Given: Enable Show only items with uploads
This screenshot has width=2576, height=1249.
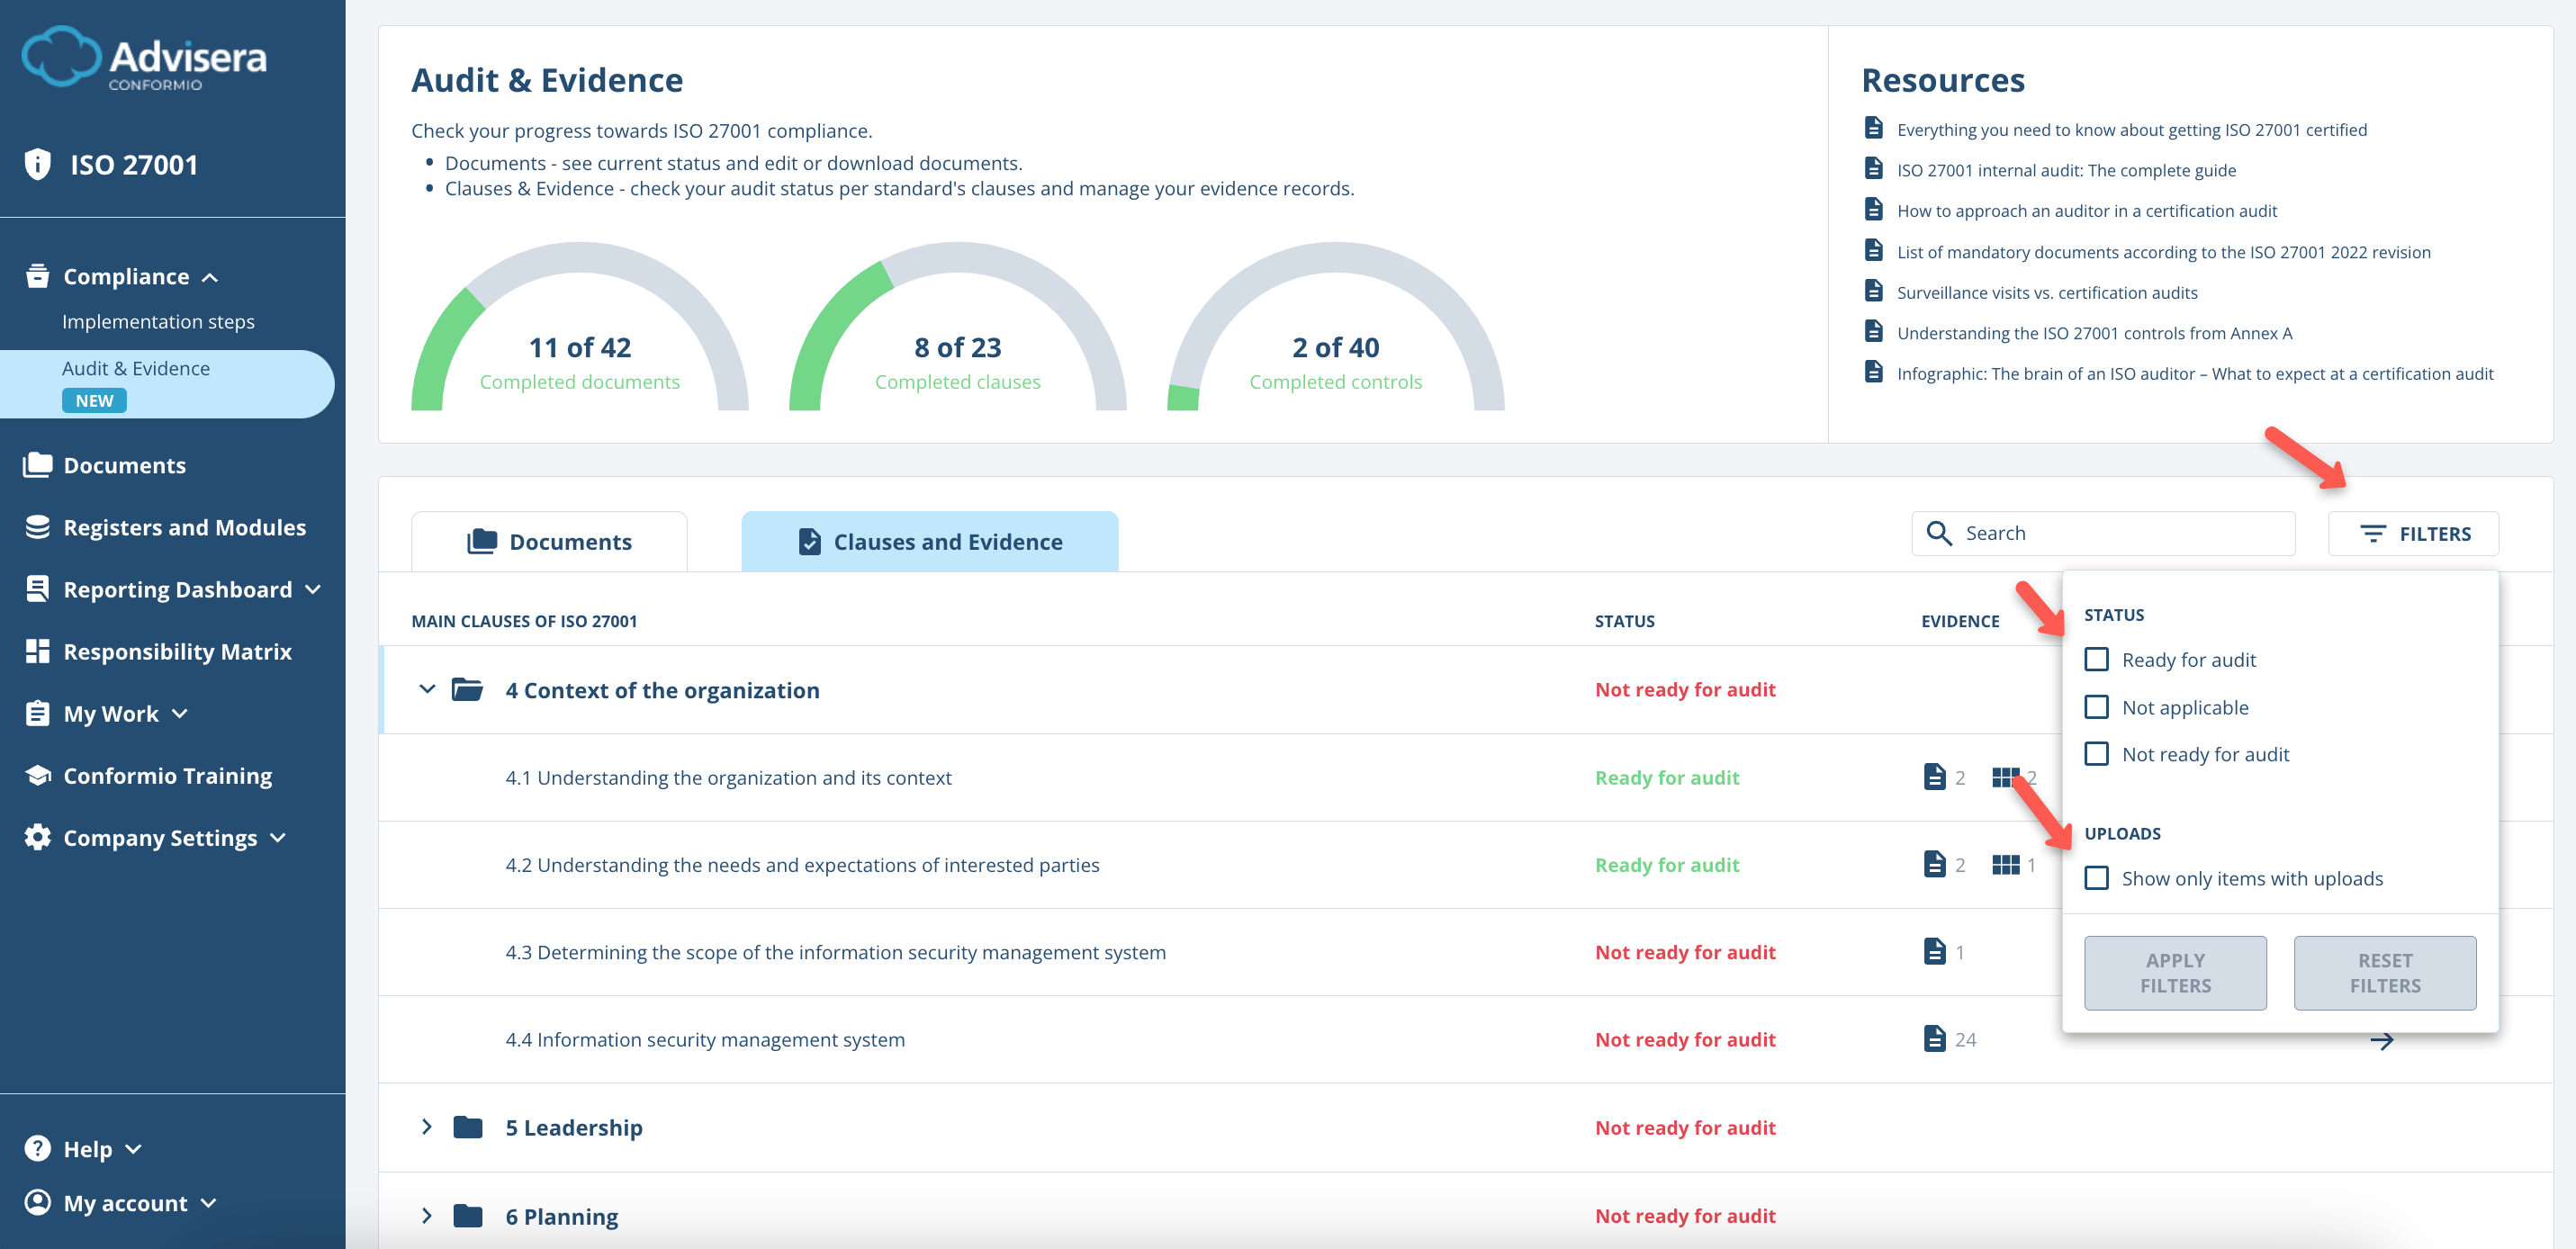Looking at the screenshot, I should [2098, 878].
